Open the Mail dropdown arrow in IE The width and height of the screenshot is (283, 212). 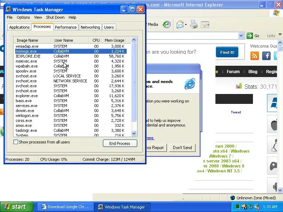click(x=186, y=25)
